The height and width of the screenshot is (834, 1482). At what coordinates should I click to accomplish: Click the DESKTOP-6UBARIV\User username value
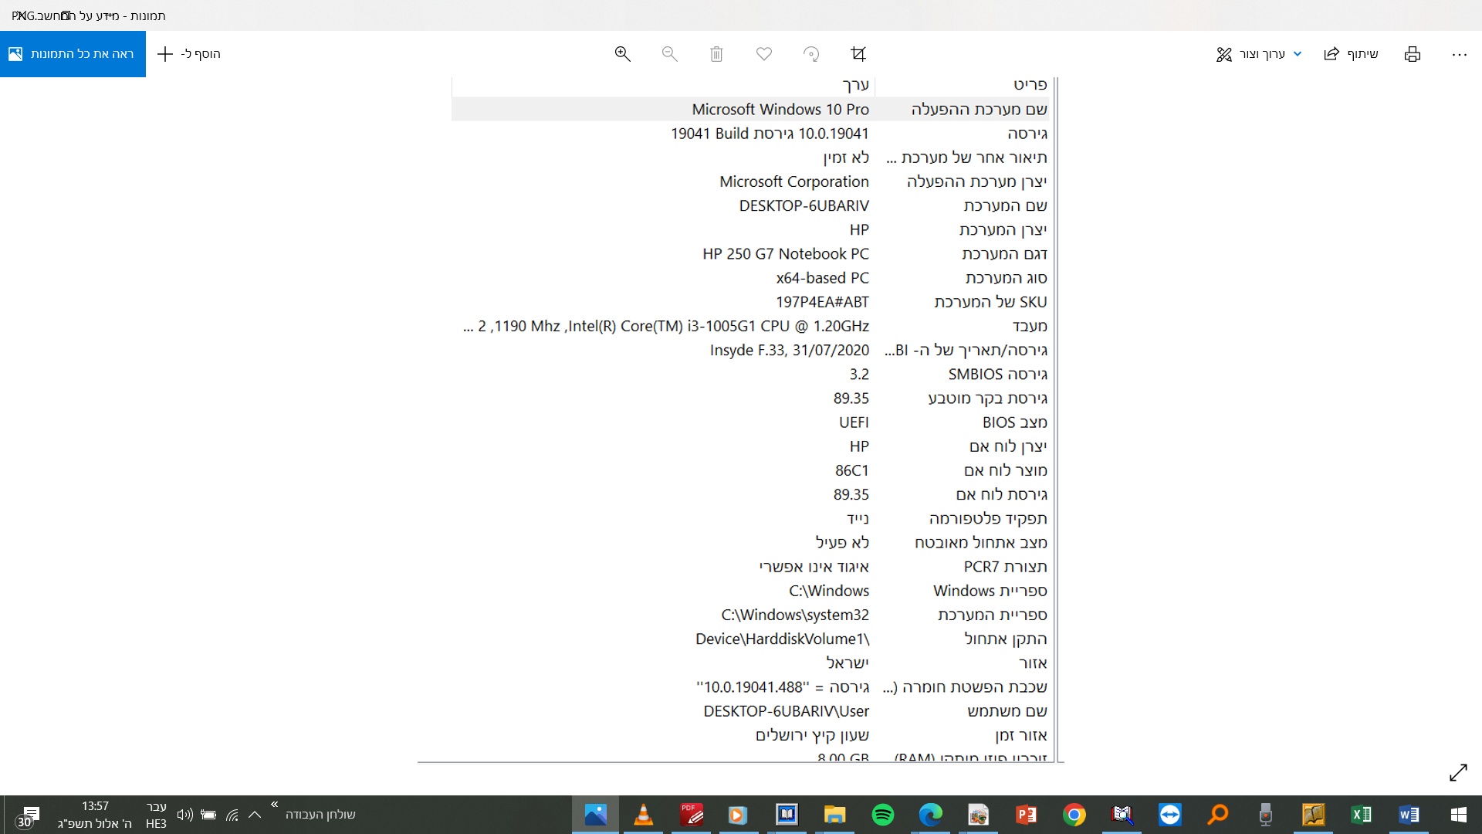click(x=786, y=711)
